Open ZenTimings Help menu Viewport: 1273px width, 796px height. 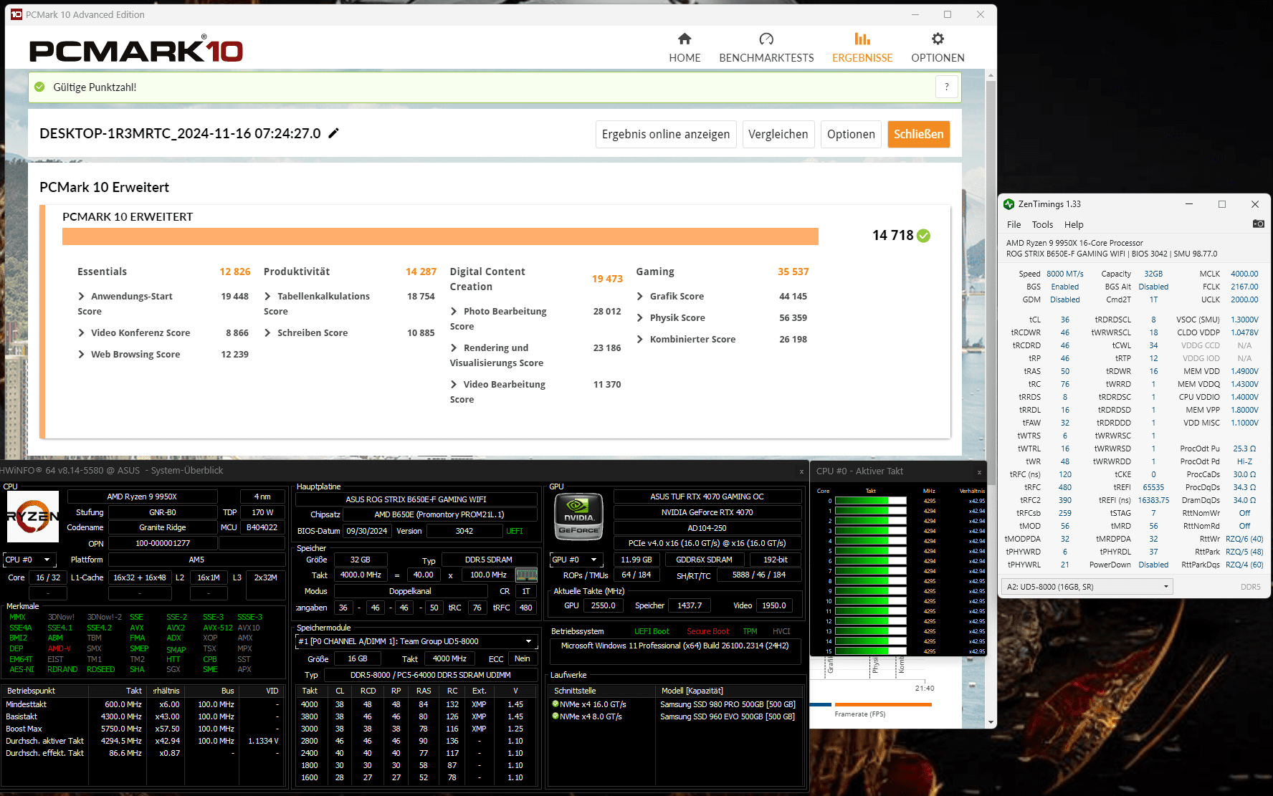pyautogui.click(x=1074, y=224)
